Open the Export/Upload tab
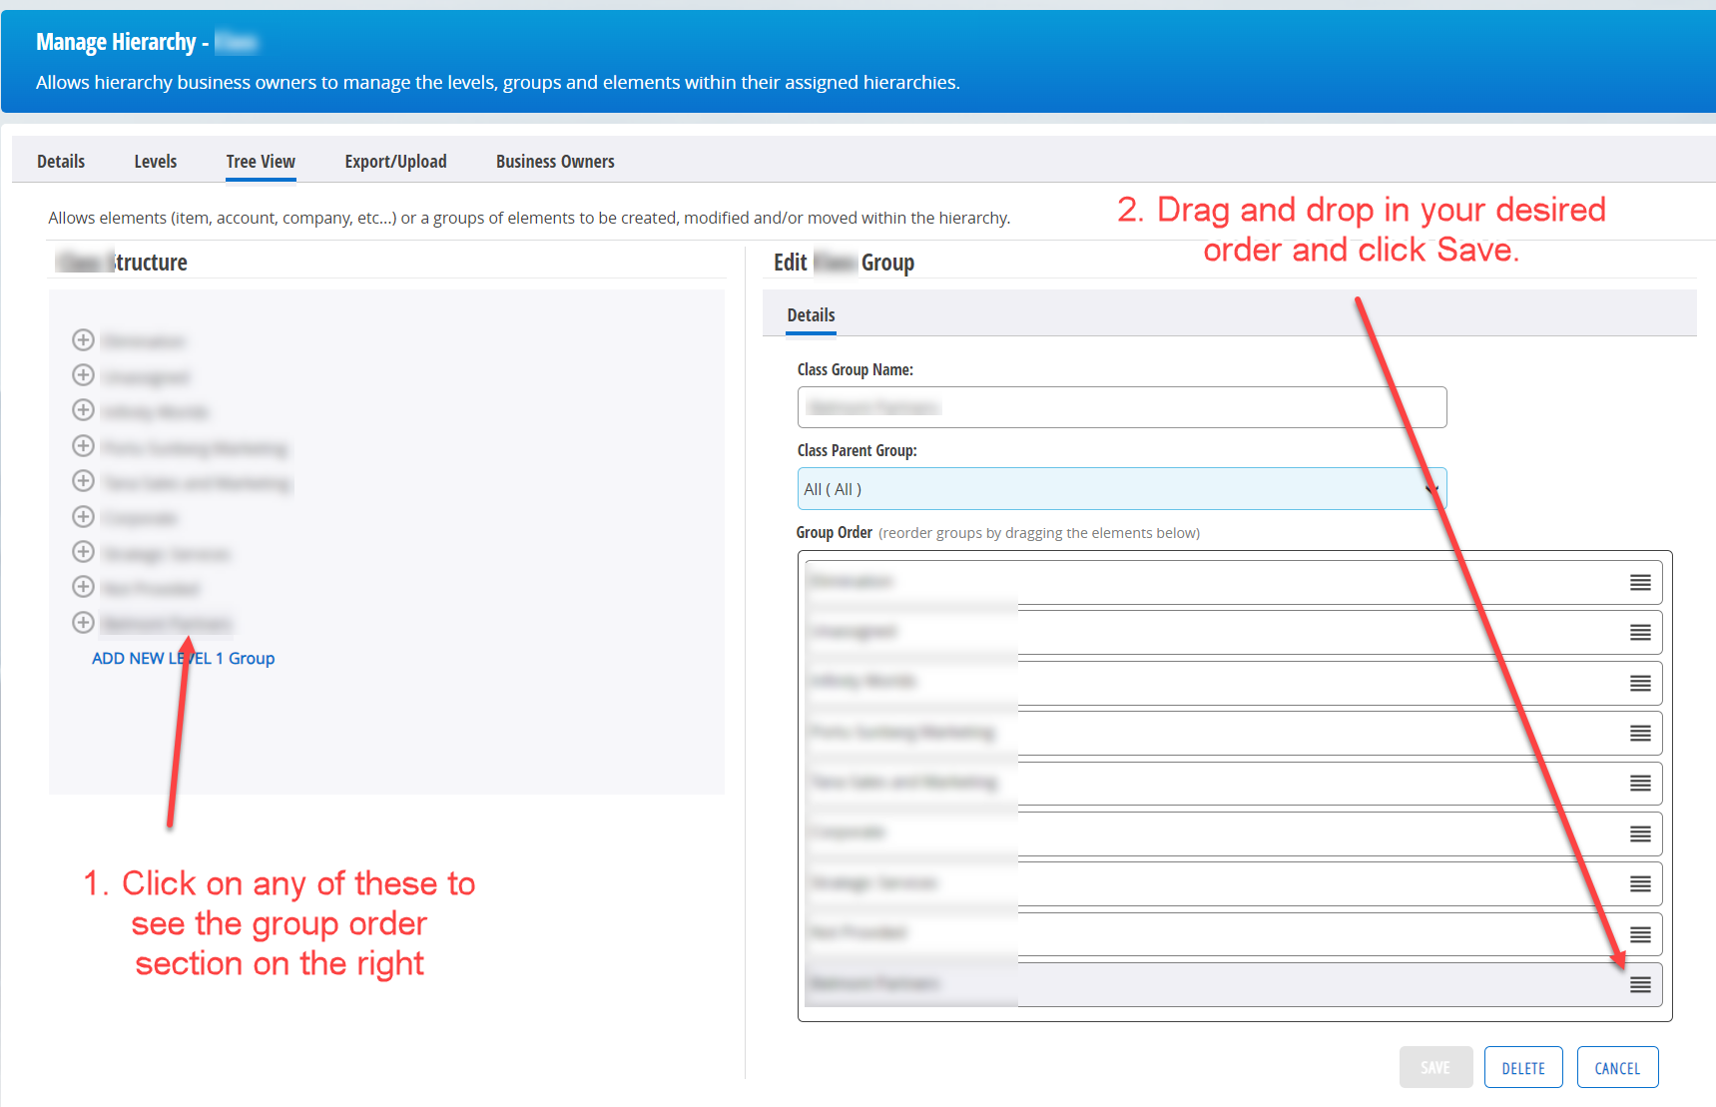Screen dimensions: 1716x1107 pos(395,161)
